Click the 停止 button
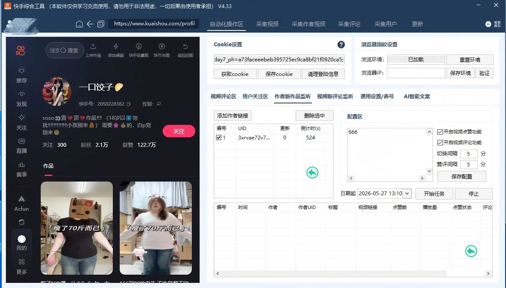506x288 pixels. (x=473, y=194)
